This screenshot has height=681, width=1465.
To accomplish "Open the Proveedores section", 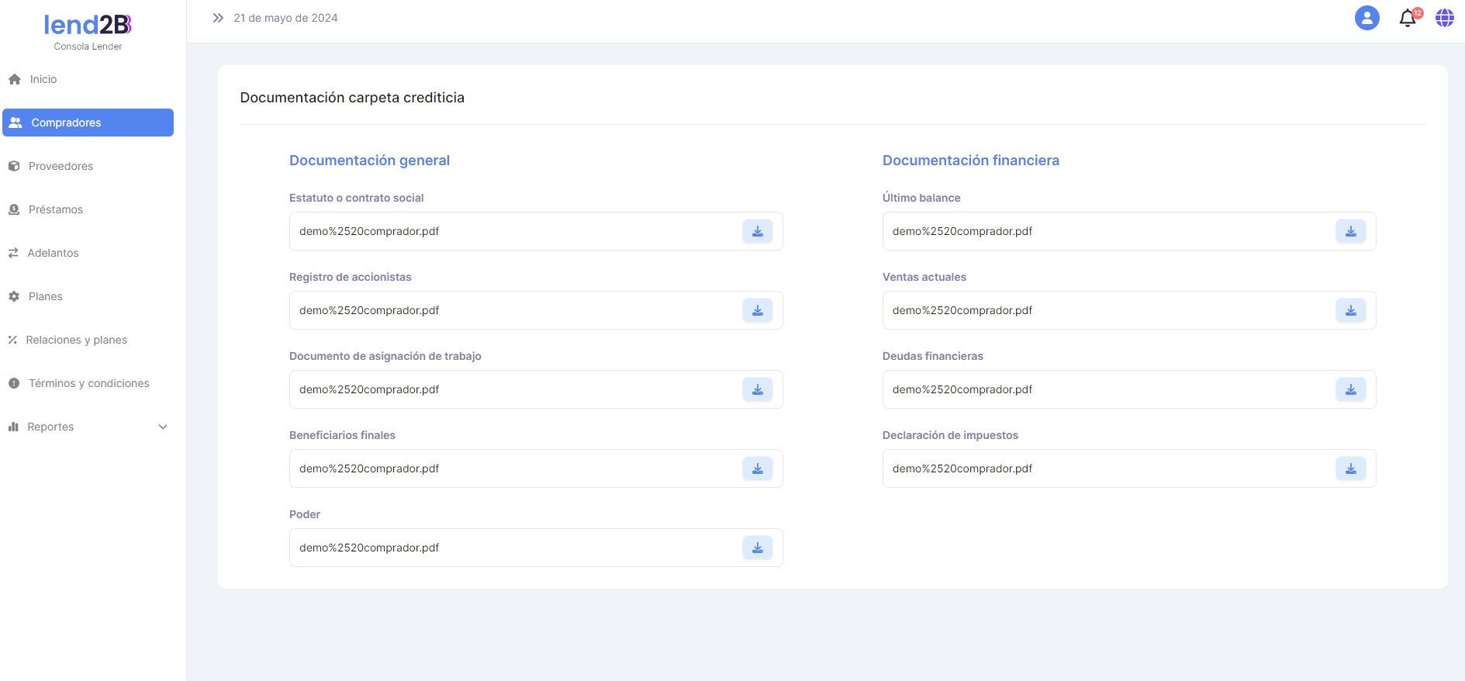I will 60,166.
